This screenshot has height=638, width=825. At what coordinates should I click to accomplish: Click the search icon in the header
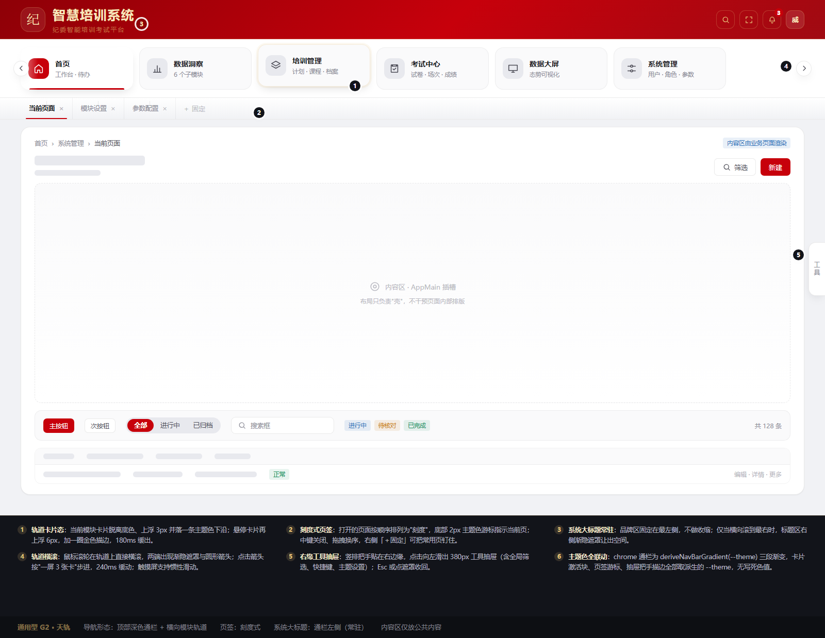click(725, 20)
